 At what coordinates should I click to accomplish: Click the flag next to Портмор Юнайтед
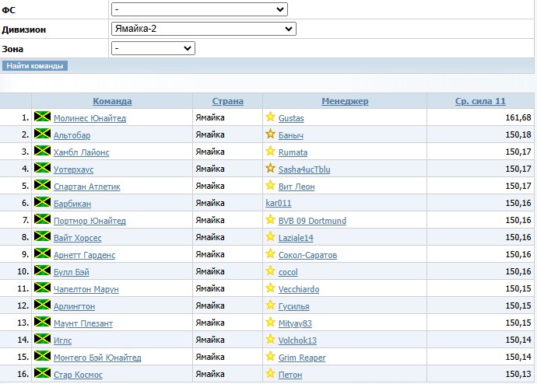point(42,219)
